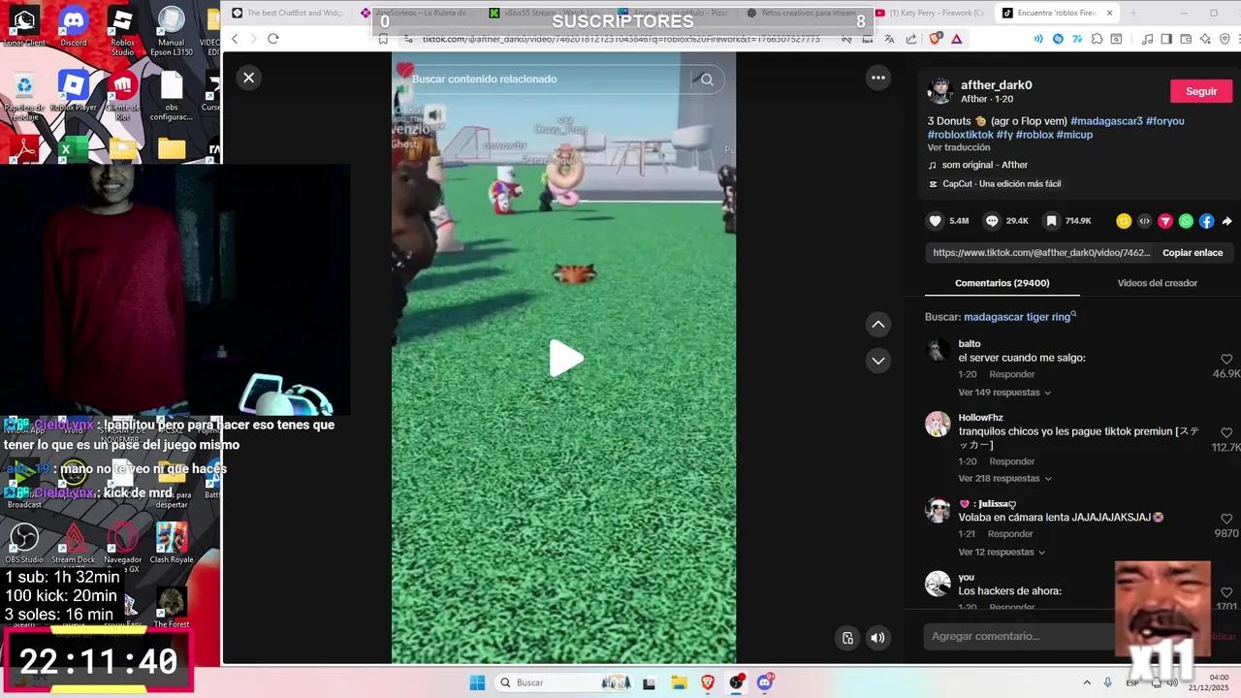
Task: Click 'Copiar enlace' button
Action: point(1193,253)
